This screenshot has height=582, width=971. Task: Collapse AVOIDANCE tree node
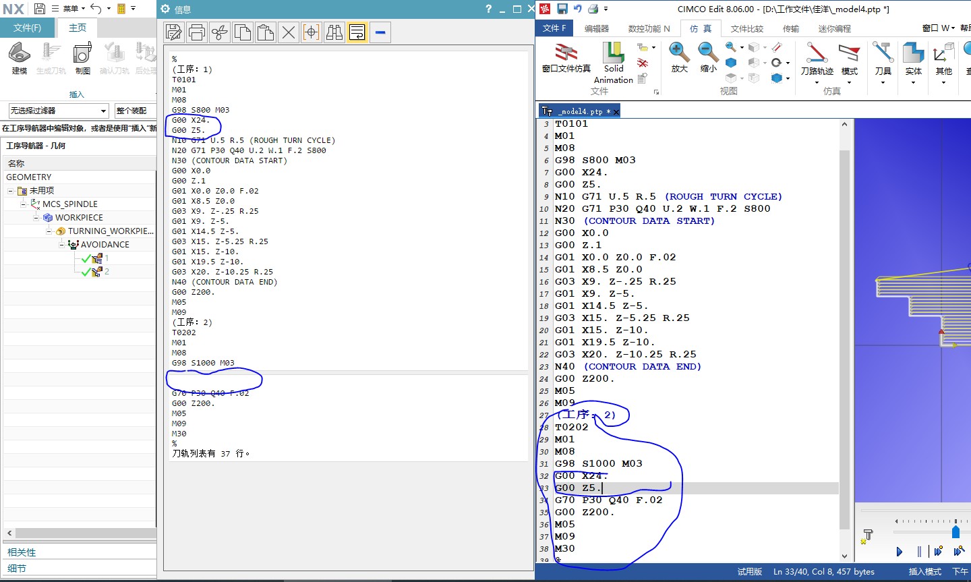click(x=62, y=244)
